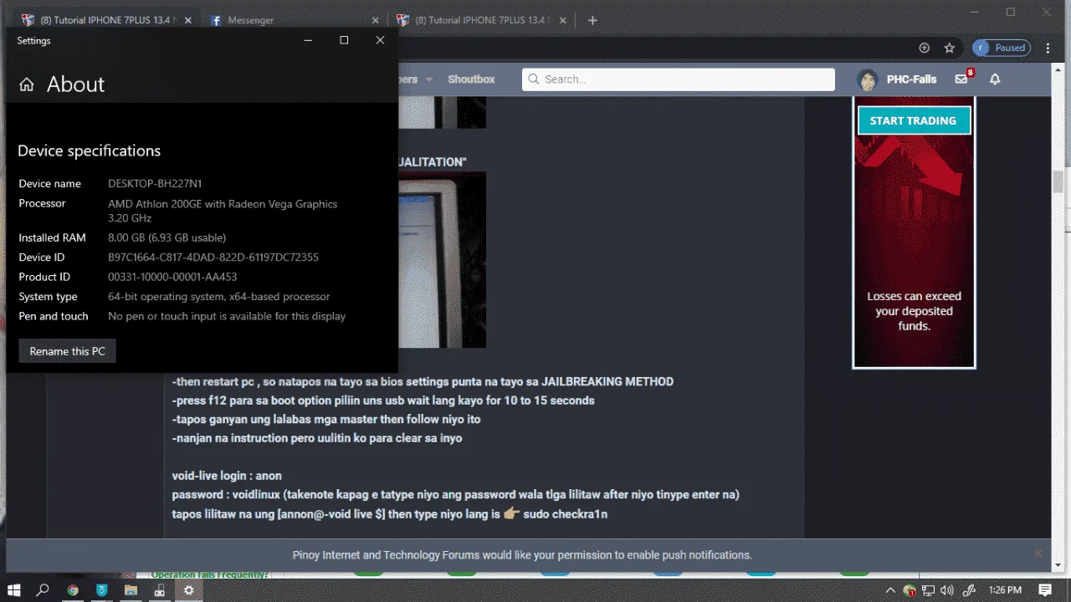
Task: Open network status tray icon
Action: point(930,590)
